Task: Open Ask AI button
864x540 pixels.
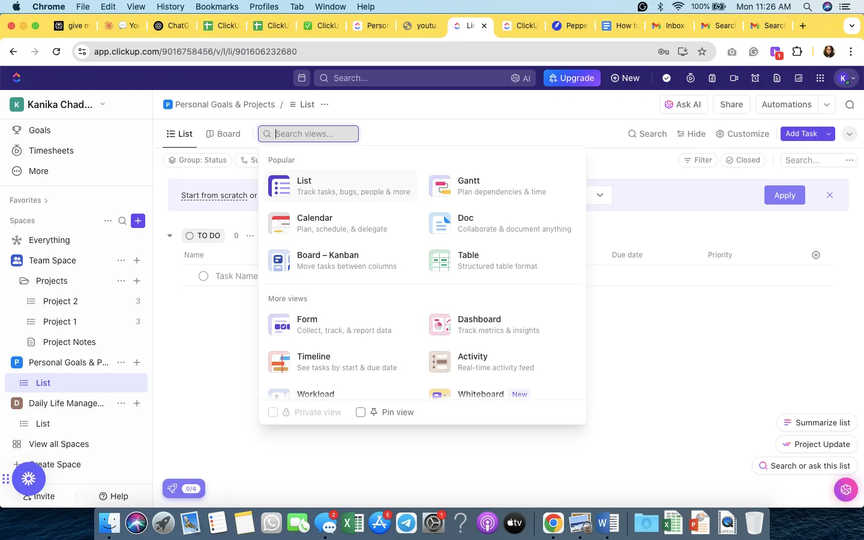Action: (x=683, y=104)
